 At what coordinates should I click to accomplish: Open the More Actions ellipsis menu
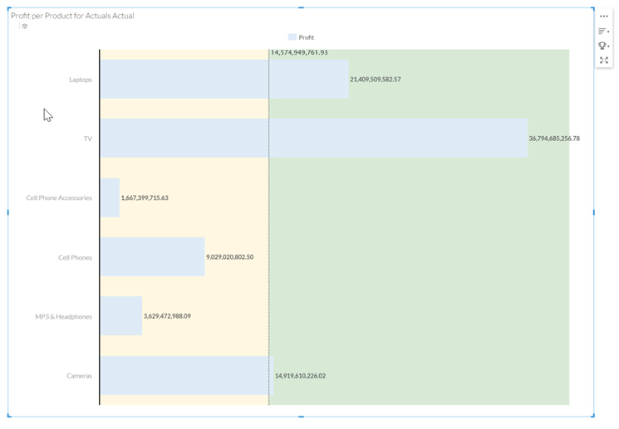coord(603,16)
